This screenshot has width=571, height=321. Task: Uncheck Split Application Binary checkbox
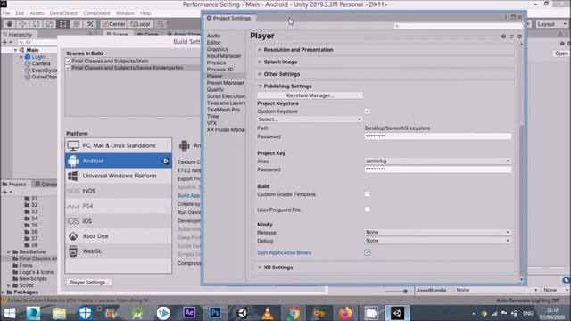[x=367, y=252]
